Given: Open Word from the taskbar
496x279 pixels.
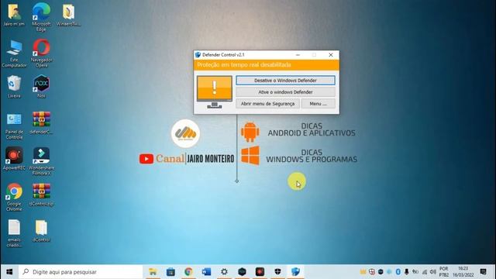Looking at the screenshot, I should (x=206, y=272).
